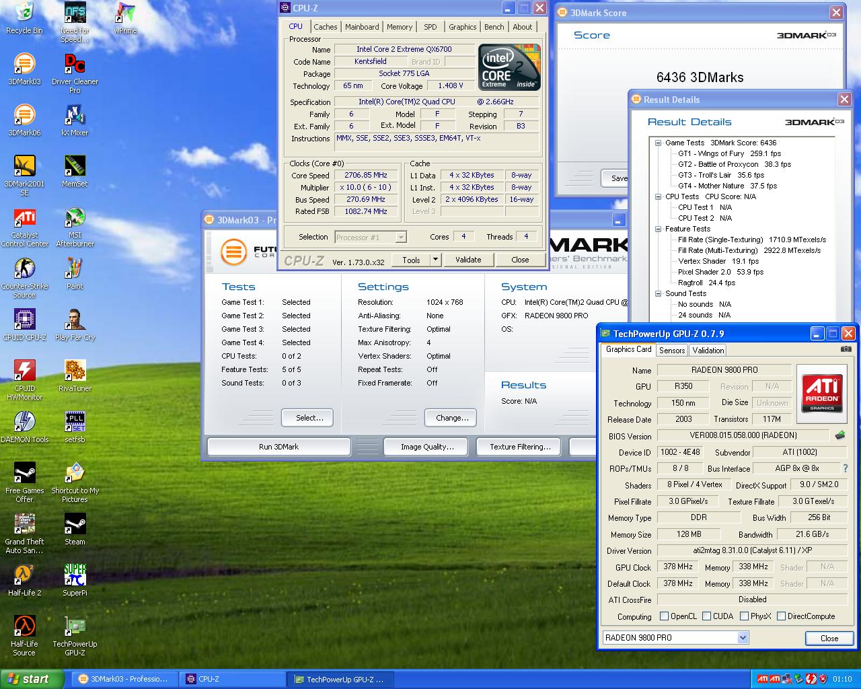This screenshot has width=861, height=689.
Task: Select the GT1 - Wings of Fury result row
Action: [x=729, y=153]
